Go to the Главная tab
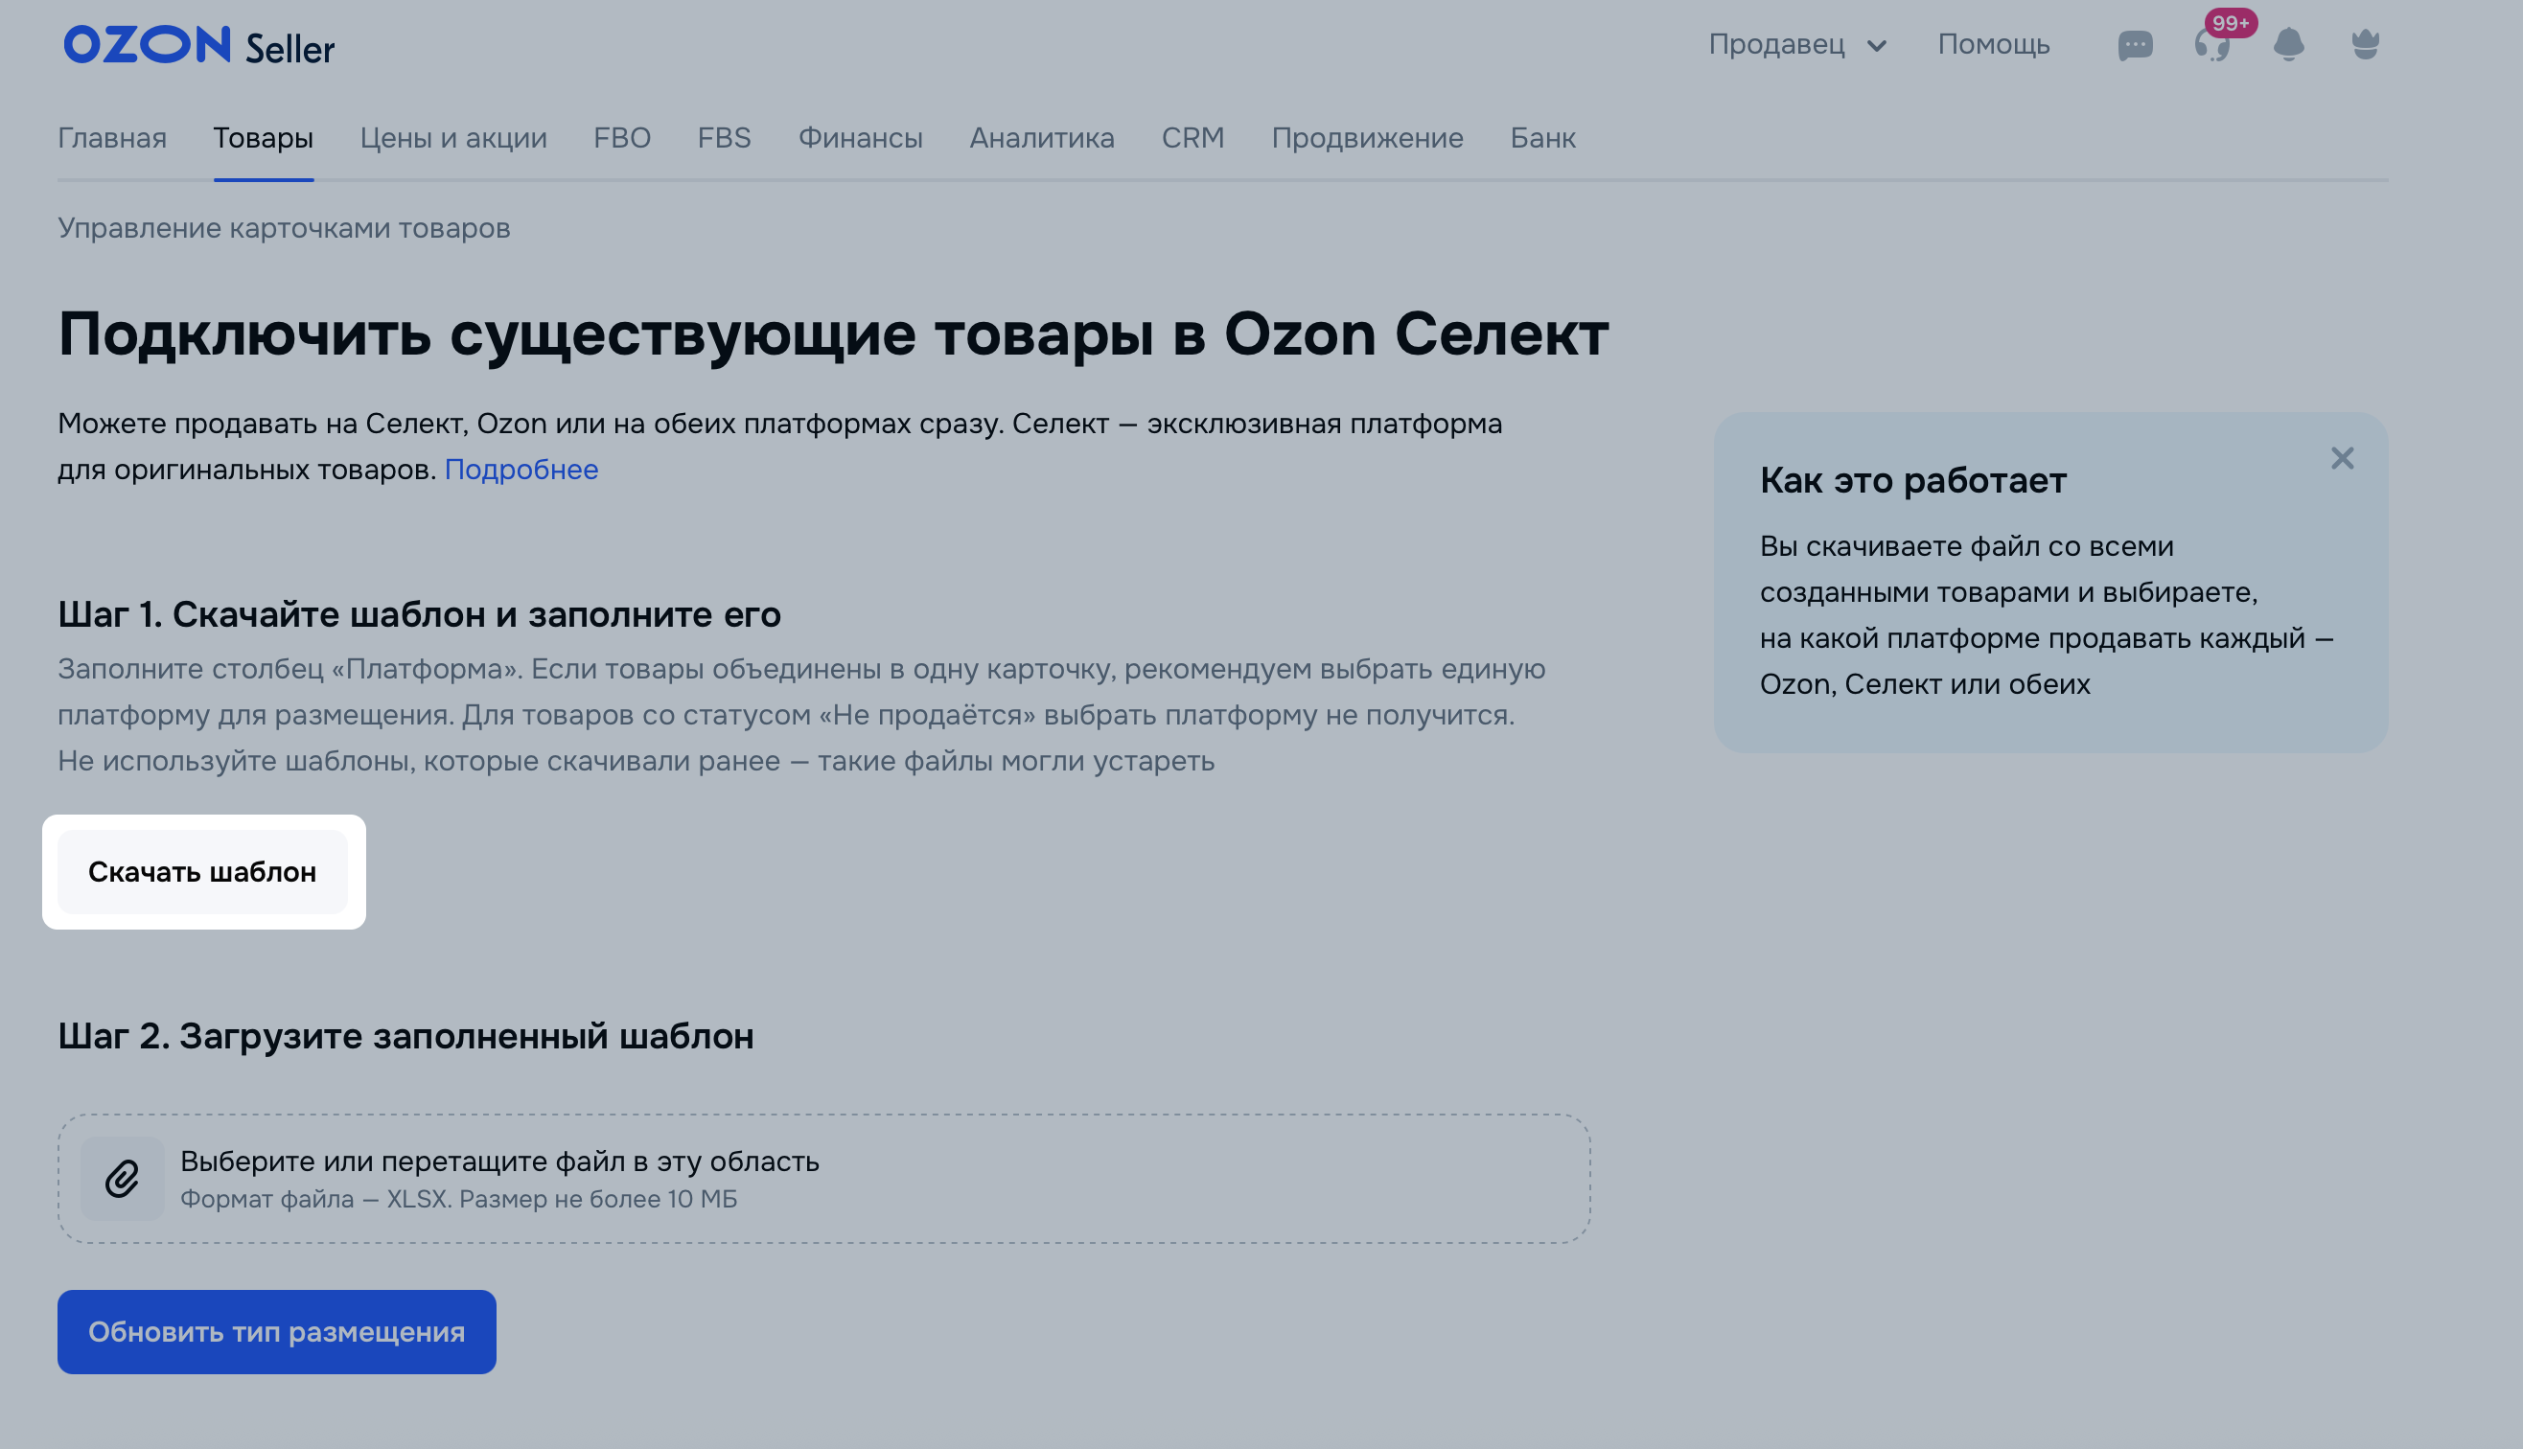The image size is (2523, 1449). (112, 137)
